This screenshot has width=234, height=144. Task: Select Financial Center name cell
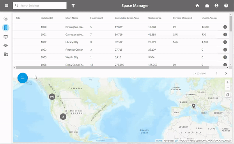pyautogui.click(x=74, y=50)
